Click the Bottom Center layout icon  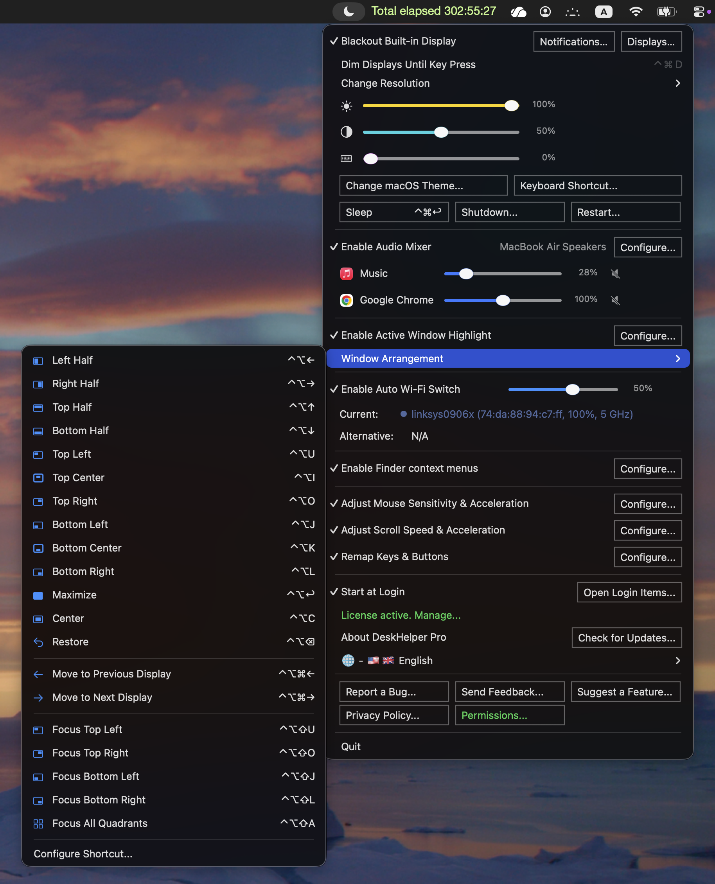click(x=38, y=549)
